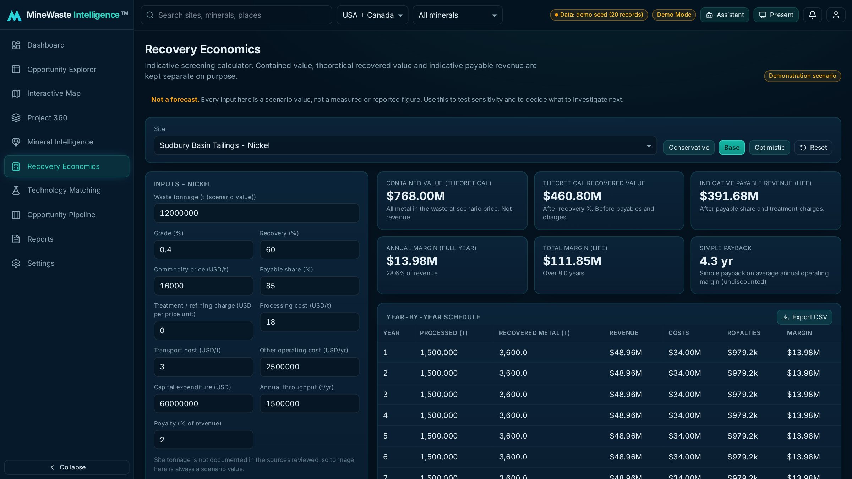Click year 3 row revenue $48.96M
Image resolution: width=852 pixels, height=479 pixels.
626,394
